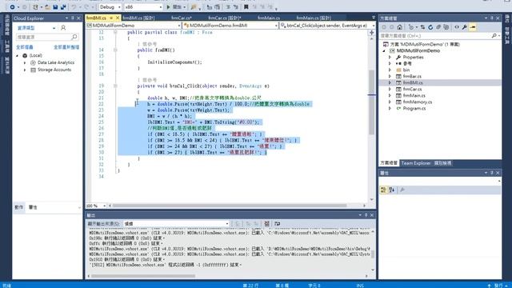Open the resource type dropdown in Cloud Explorer
This screenshot has width=512, height=288.
click(x=36, y=28)
